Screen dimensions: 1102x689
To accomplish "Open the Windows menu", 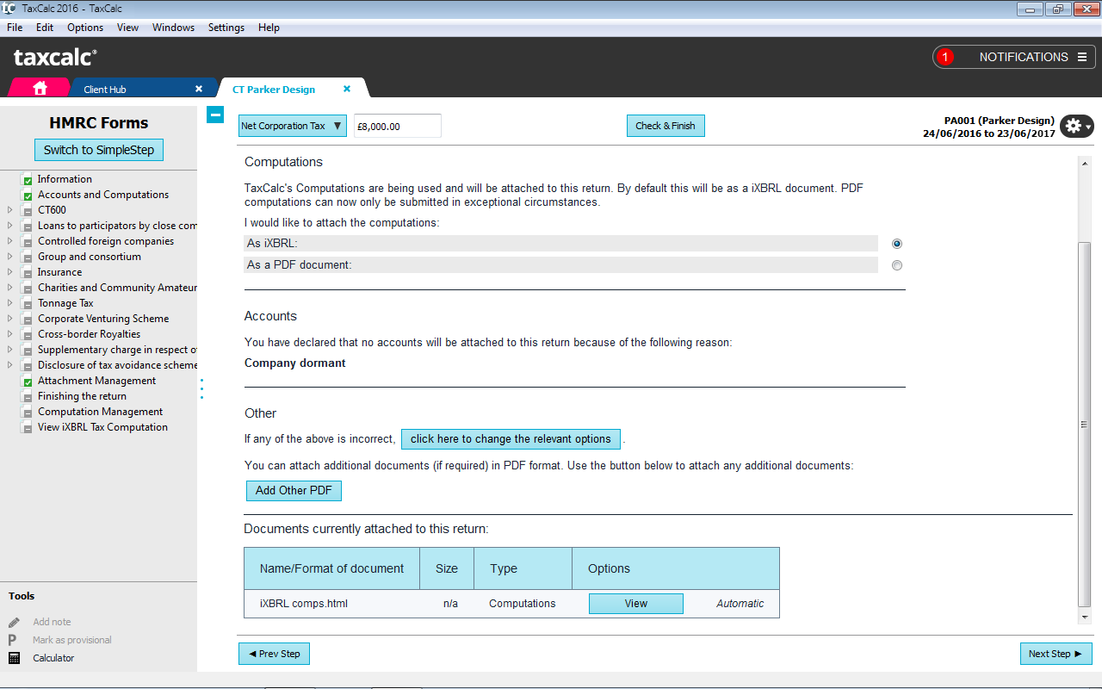I will (x=173, y=28).
